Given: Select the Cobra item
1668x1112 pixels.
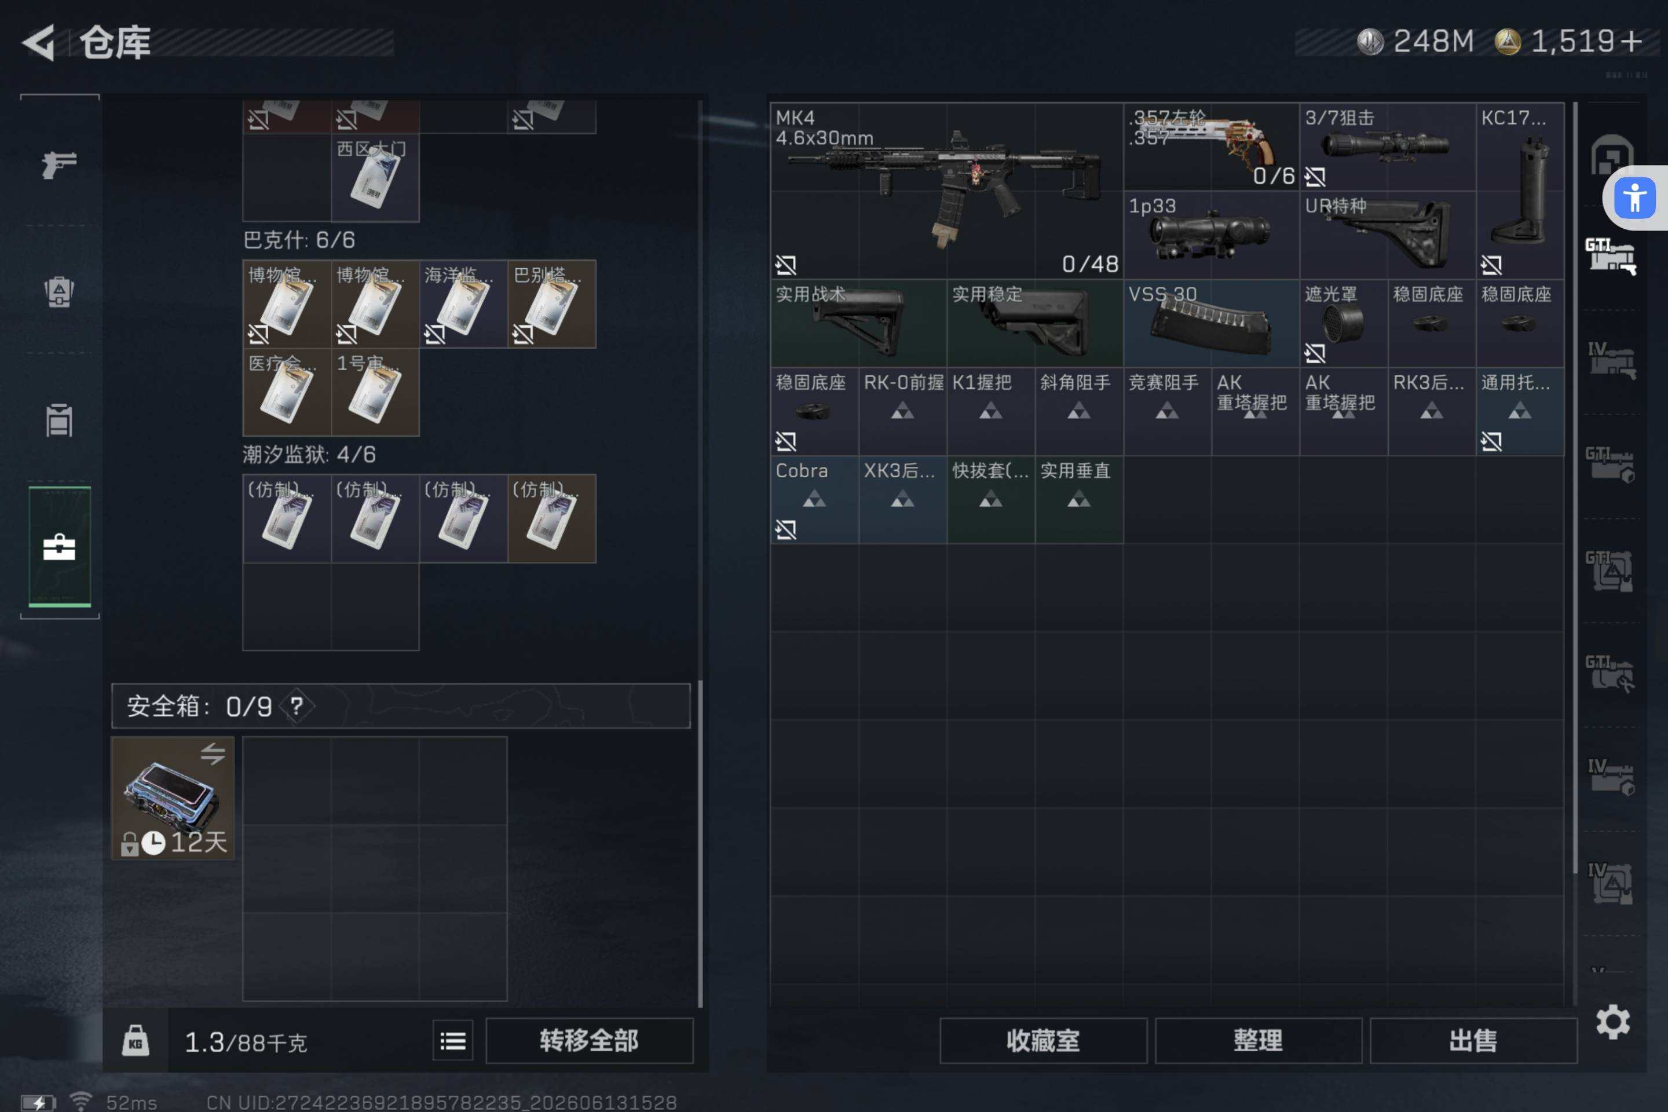Looking at the screenshot, I should point(815,499).
